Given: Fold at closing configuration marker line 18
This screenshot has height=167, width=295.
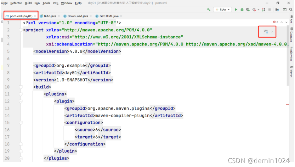Looking at the screenshot, I should point(21,144).
